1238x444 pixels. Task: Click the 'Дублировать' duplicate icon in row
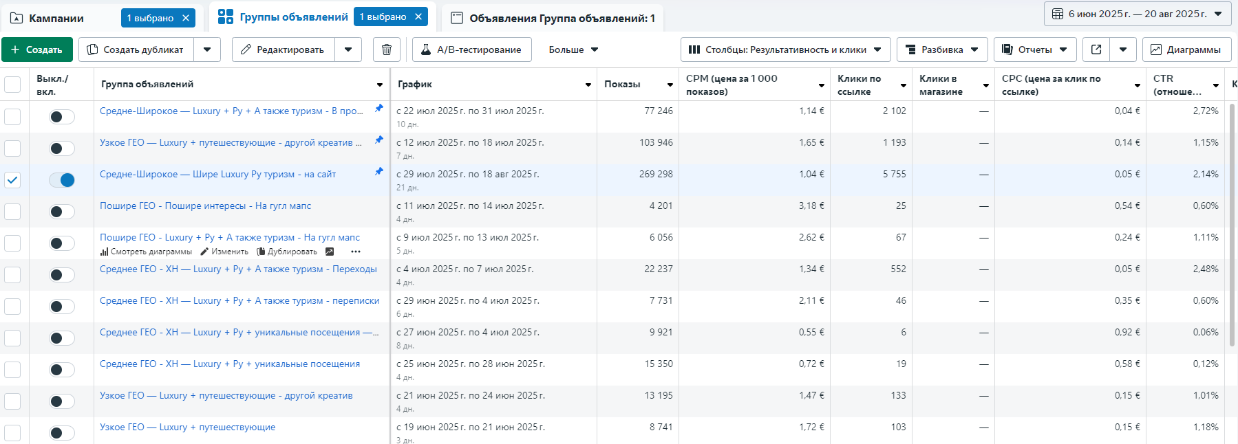click(x=261, y=252)
